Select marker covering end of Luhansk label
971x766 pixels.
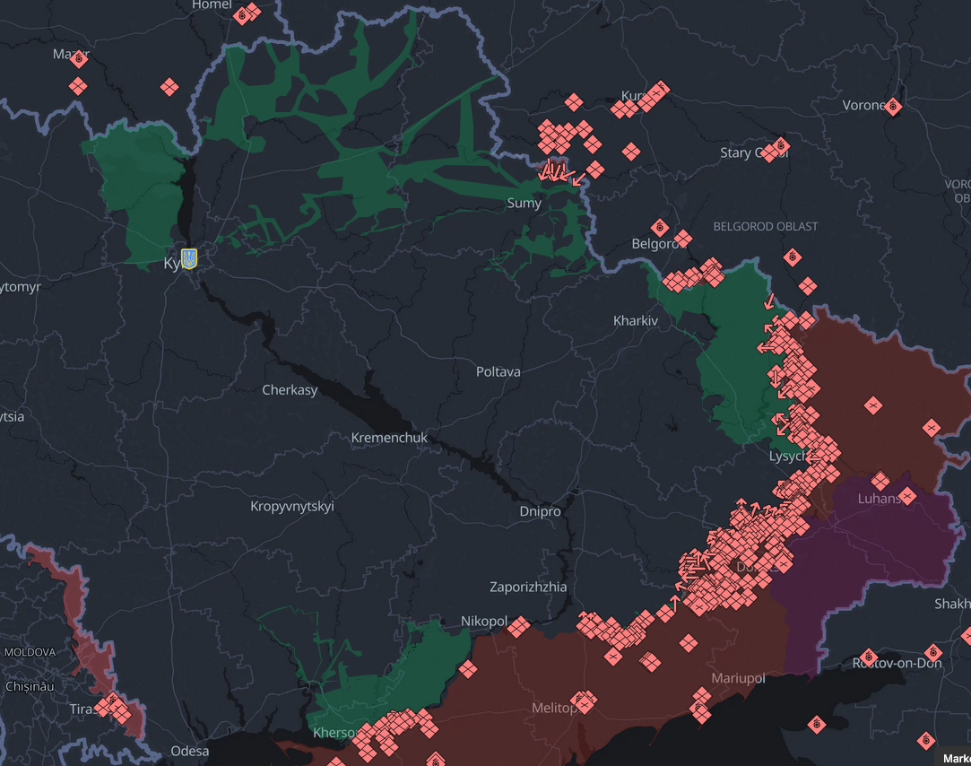click(907, 496)
